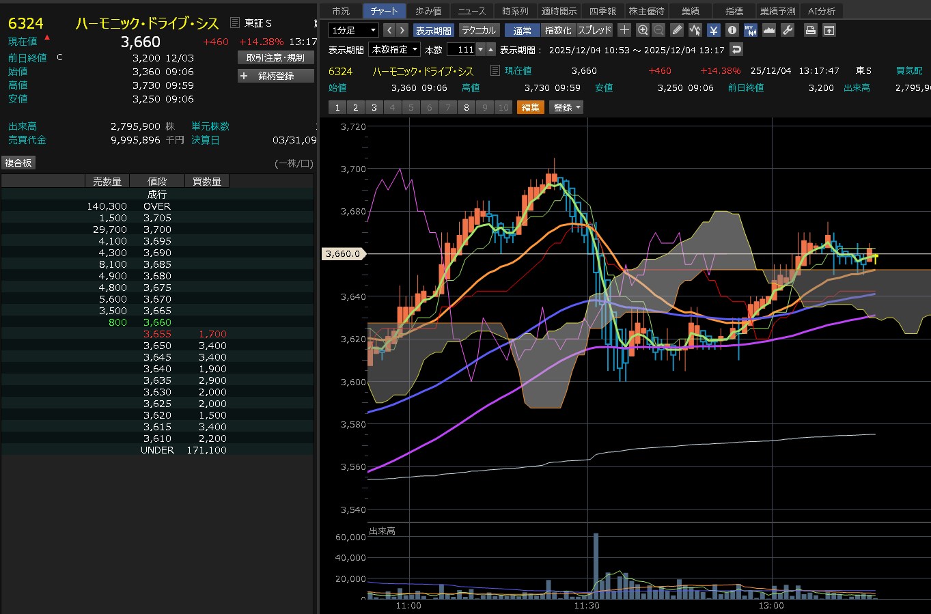Expand the 本数指定 dropdown
Viewport: 931px width, 614px height.
tap(394, 49)
